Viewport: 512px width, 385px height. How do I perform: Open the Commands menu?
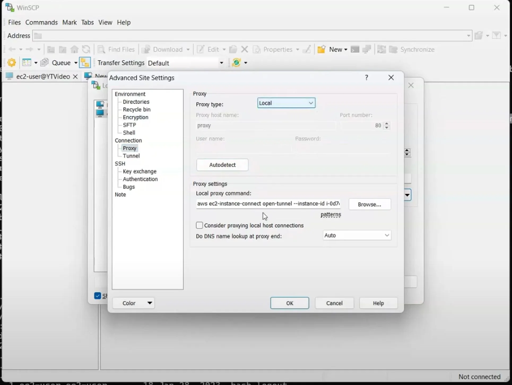[x=41, y=23]
